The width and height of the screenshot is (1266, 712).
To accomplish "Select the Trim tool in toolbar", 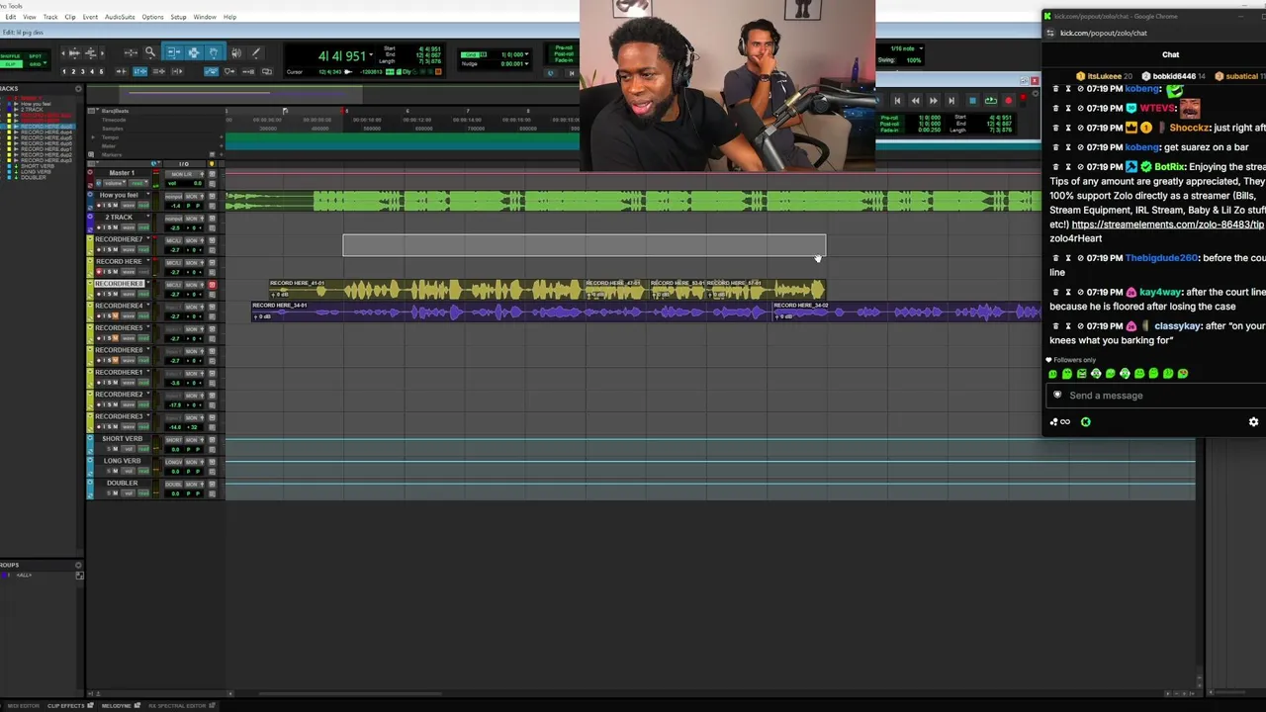I will tap(173, 52).
